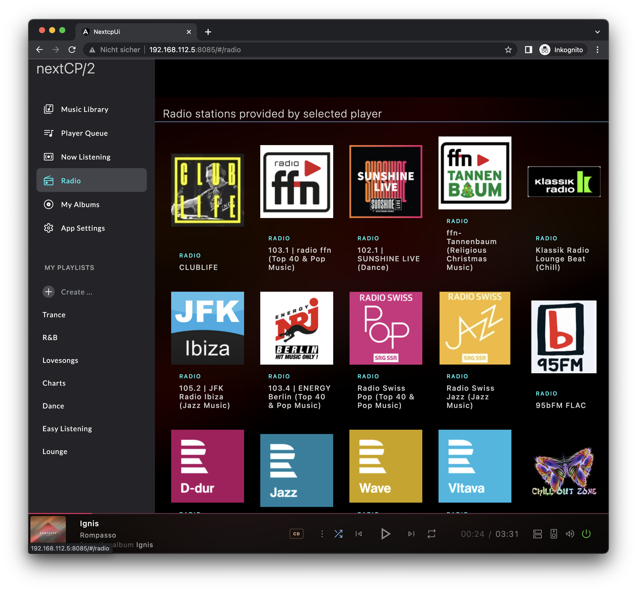Screen dimensions: 637x591
Task: Open the Trance playlist
Action: (54, 315)
